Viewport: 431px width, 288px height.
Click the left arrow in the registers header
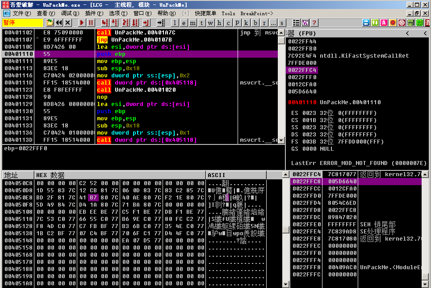pos(407,34)
